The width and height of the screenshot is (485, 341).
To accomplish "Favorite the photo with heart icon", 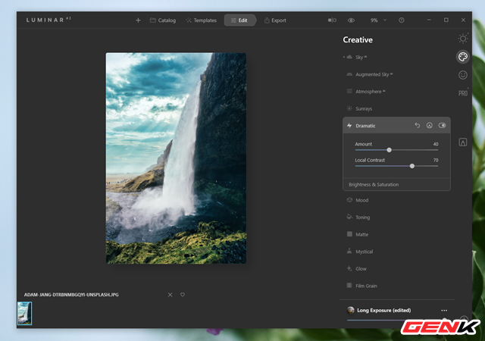I will pyautogui.click(x=183, y=295).
